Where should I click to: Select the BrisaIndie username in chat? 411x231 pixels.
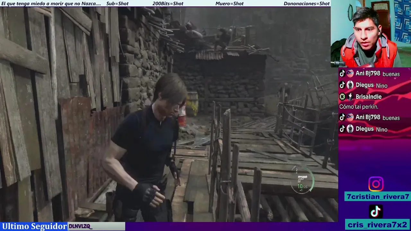point(369,97)
